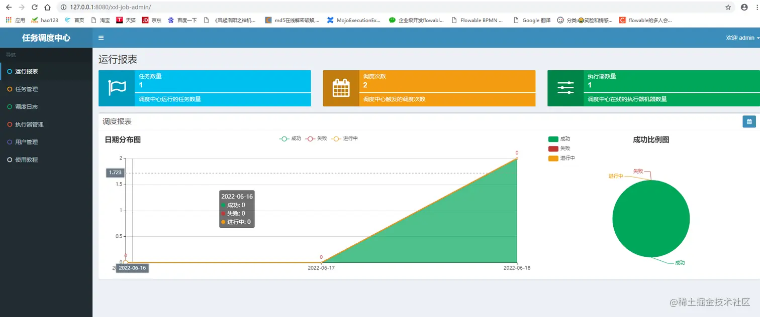
Task: Open the 淘宝 bookmark
Action: click(100, 20)
